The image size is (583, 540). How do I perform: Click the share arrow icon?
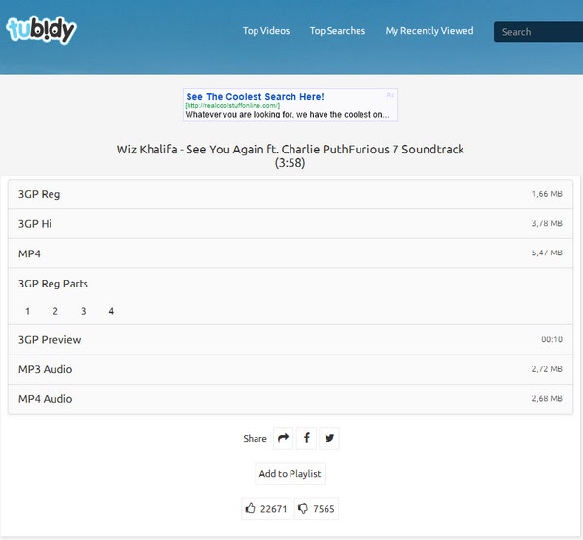[x=284, y=439]
